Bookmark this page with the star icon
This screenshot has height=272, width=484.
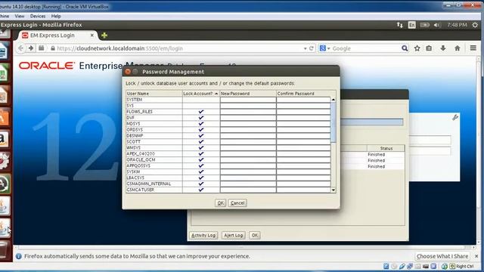417,48
